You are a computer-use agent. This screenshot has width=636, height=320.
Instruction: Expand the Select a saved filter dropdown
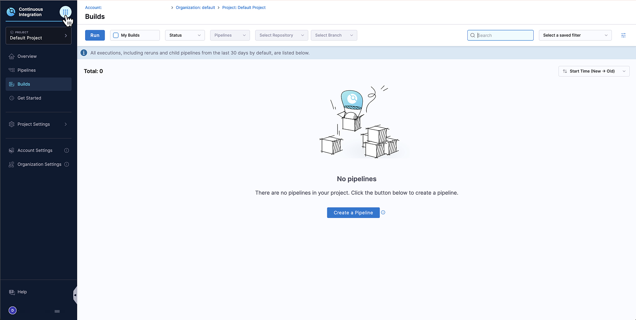click(575, 35)
